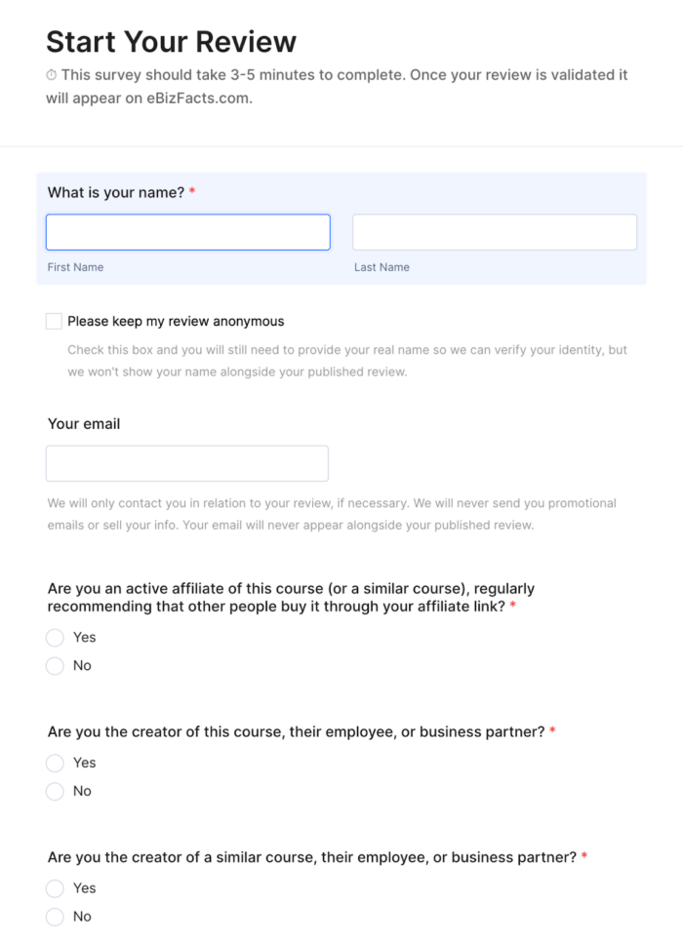The height and width of the screenshot is (942, 683).
Task: Click into the Last Name field
Action: coord(494,232)
